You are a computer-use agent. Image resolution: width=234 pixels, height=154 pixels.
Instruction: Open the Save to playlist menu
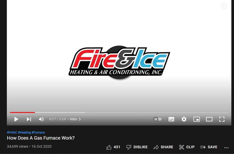coord(209,147)
